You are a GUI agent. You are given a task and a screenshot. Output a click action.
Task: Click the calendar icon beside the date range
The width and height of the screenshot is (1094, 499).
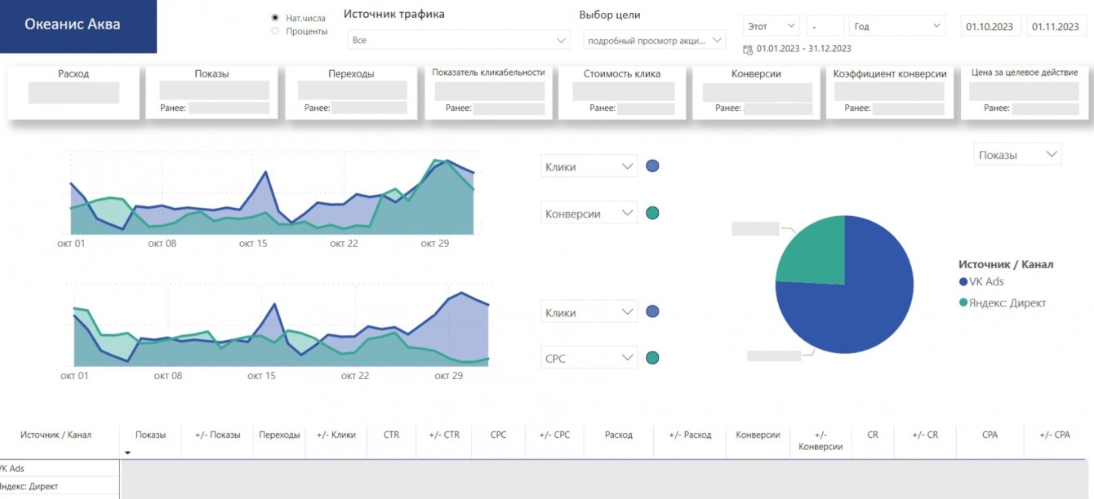748,49
